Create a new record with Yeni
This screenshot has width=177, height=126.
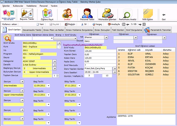tap(40, 24)
